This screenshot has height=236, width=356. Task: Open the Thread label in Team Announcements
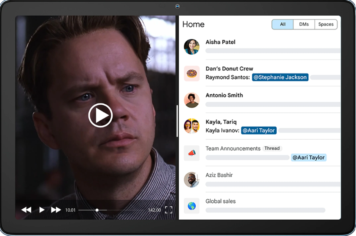click(272, 148)
